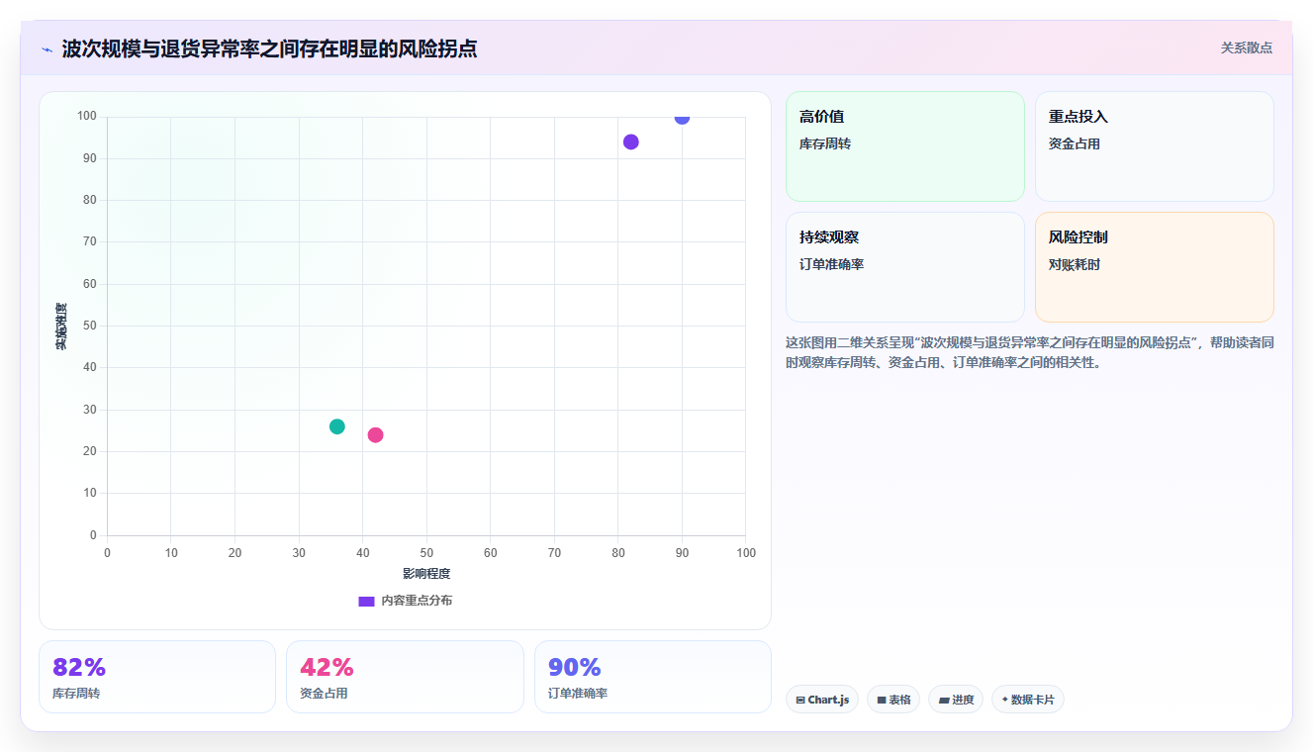Click the chart description paragraph text
Screen dimensions: 1313x752
1029,352
